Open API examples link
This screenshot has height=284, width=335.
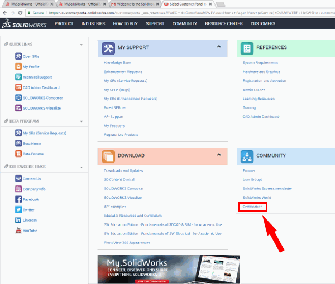point(115,207)
